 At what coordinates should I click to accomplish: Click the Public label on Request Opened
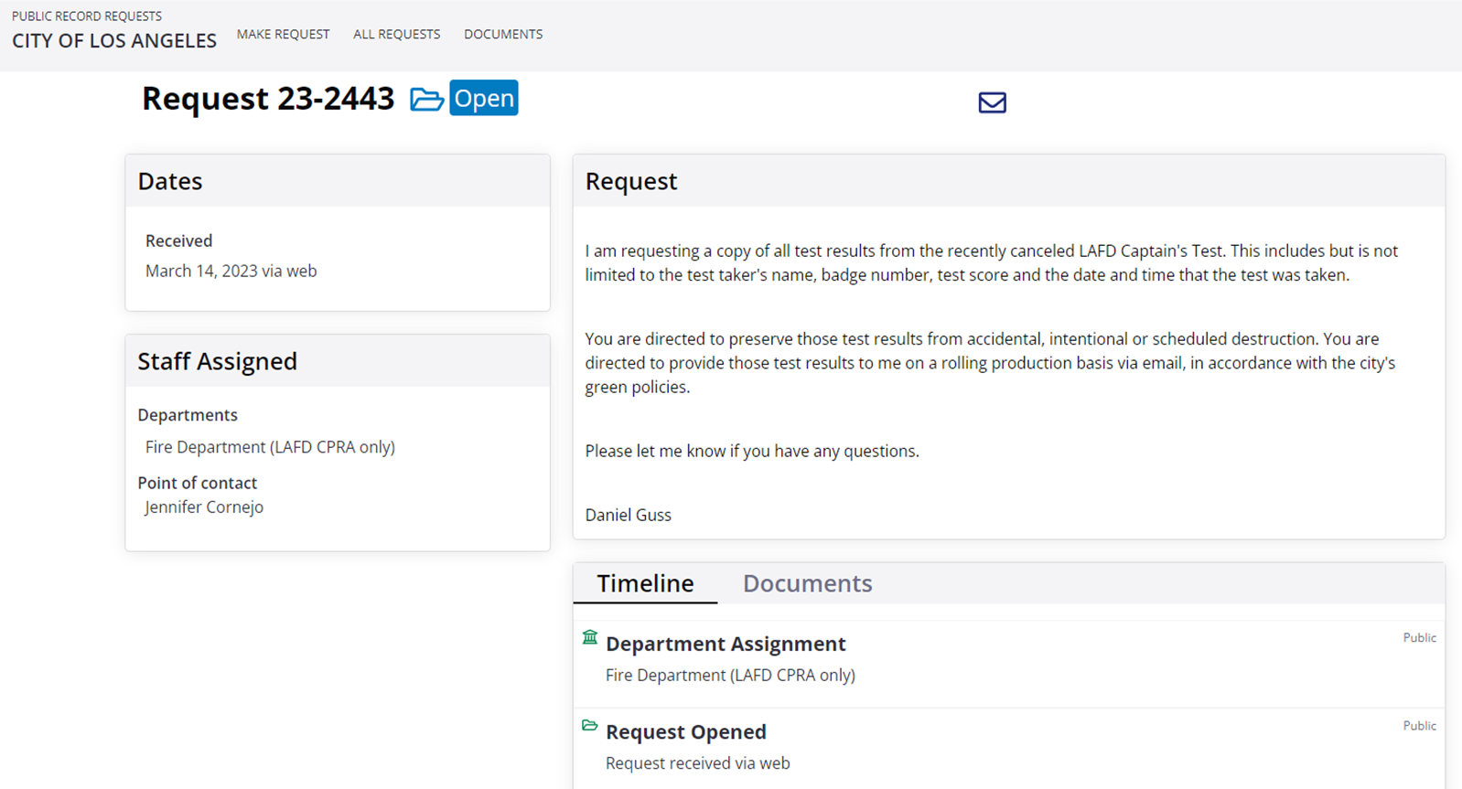[x=1419, y=725]
